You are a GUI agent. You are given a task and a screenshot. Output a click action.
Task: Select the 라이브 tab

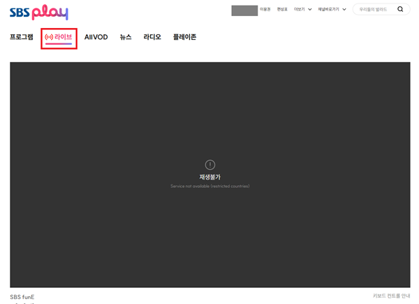coord(59,37)
